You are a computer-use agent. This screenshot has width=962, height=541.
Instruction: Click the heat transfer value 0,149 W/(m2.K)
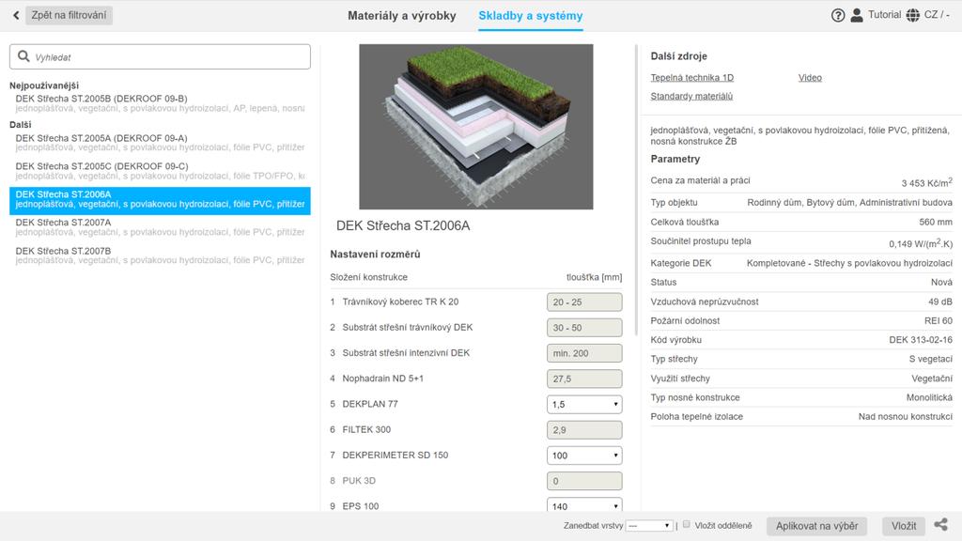pos(921,243)
